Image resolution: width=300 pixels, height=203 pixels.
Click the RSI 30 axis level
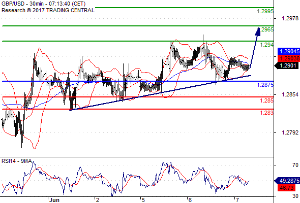[295, 196]
